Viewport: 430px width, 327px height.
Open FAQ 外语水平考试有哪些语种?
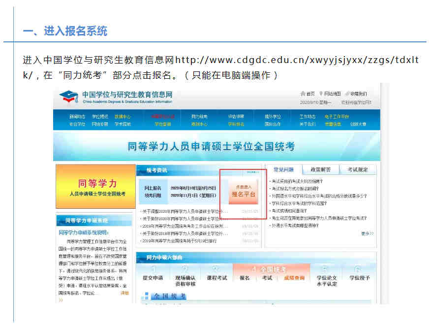click(295, 226)
